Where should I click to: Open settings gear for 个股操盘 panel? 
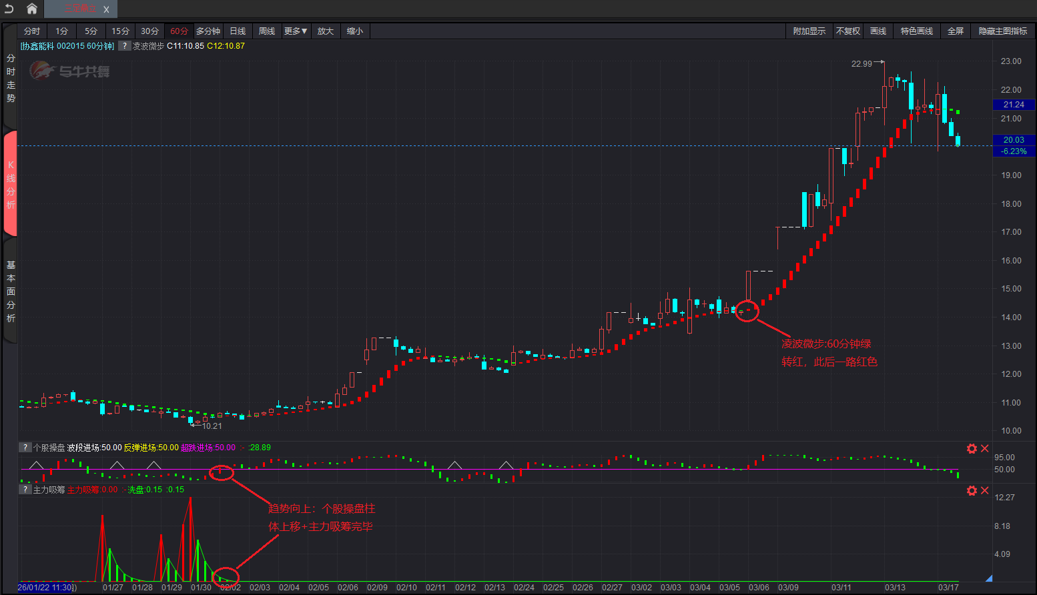[x=972, y=448]
